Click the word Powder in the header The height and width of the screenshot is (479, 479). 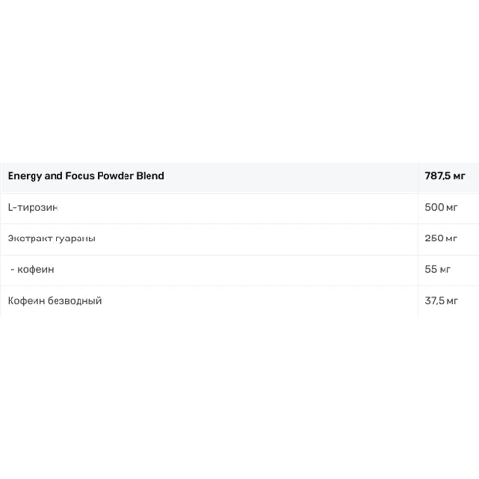[x=115, y=176]
